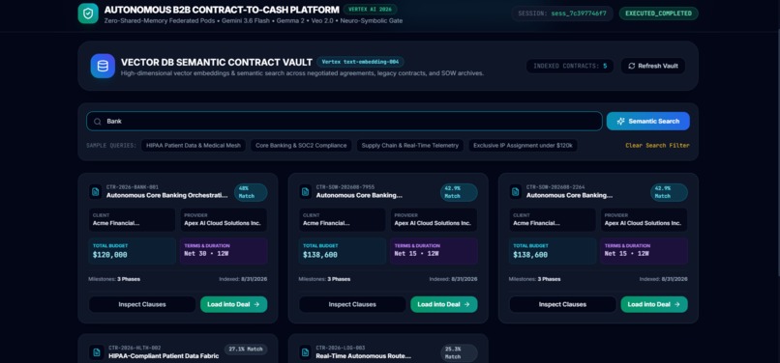Click the $120,000 total budget value
This screenshot has width=780, height=363.
[x=110, y=255]
